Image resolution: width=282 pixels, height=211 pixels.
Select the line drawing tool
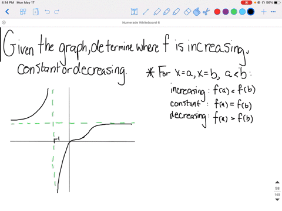click(146, 12)
